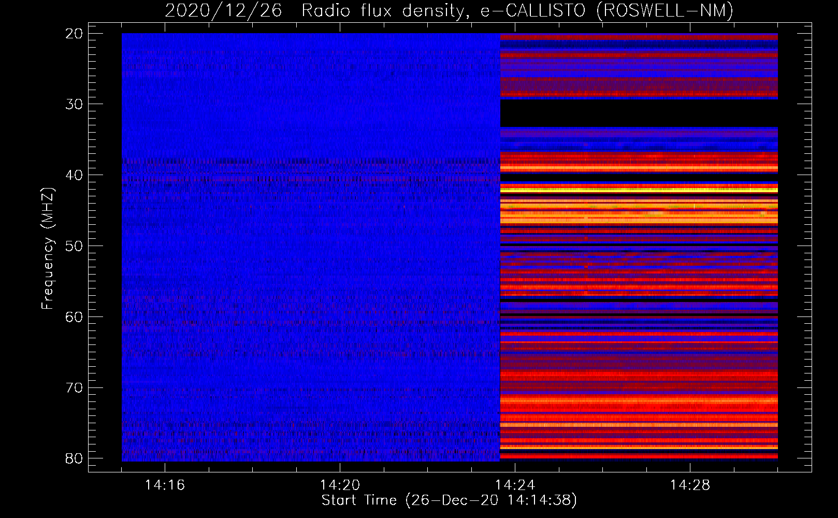
Task: Click the plot title mentioning e-CALLISTO ROSWELL-NM
Action: [x=449, y=10]
